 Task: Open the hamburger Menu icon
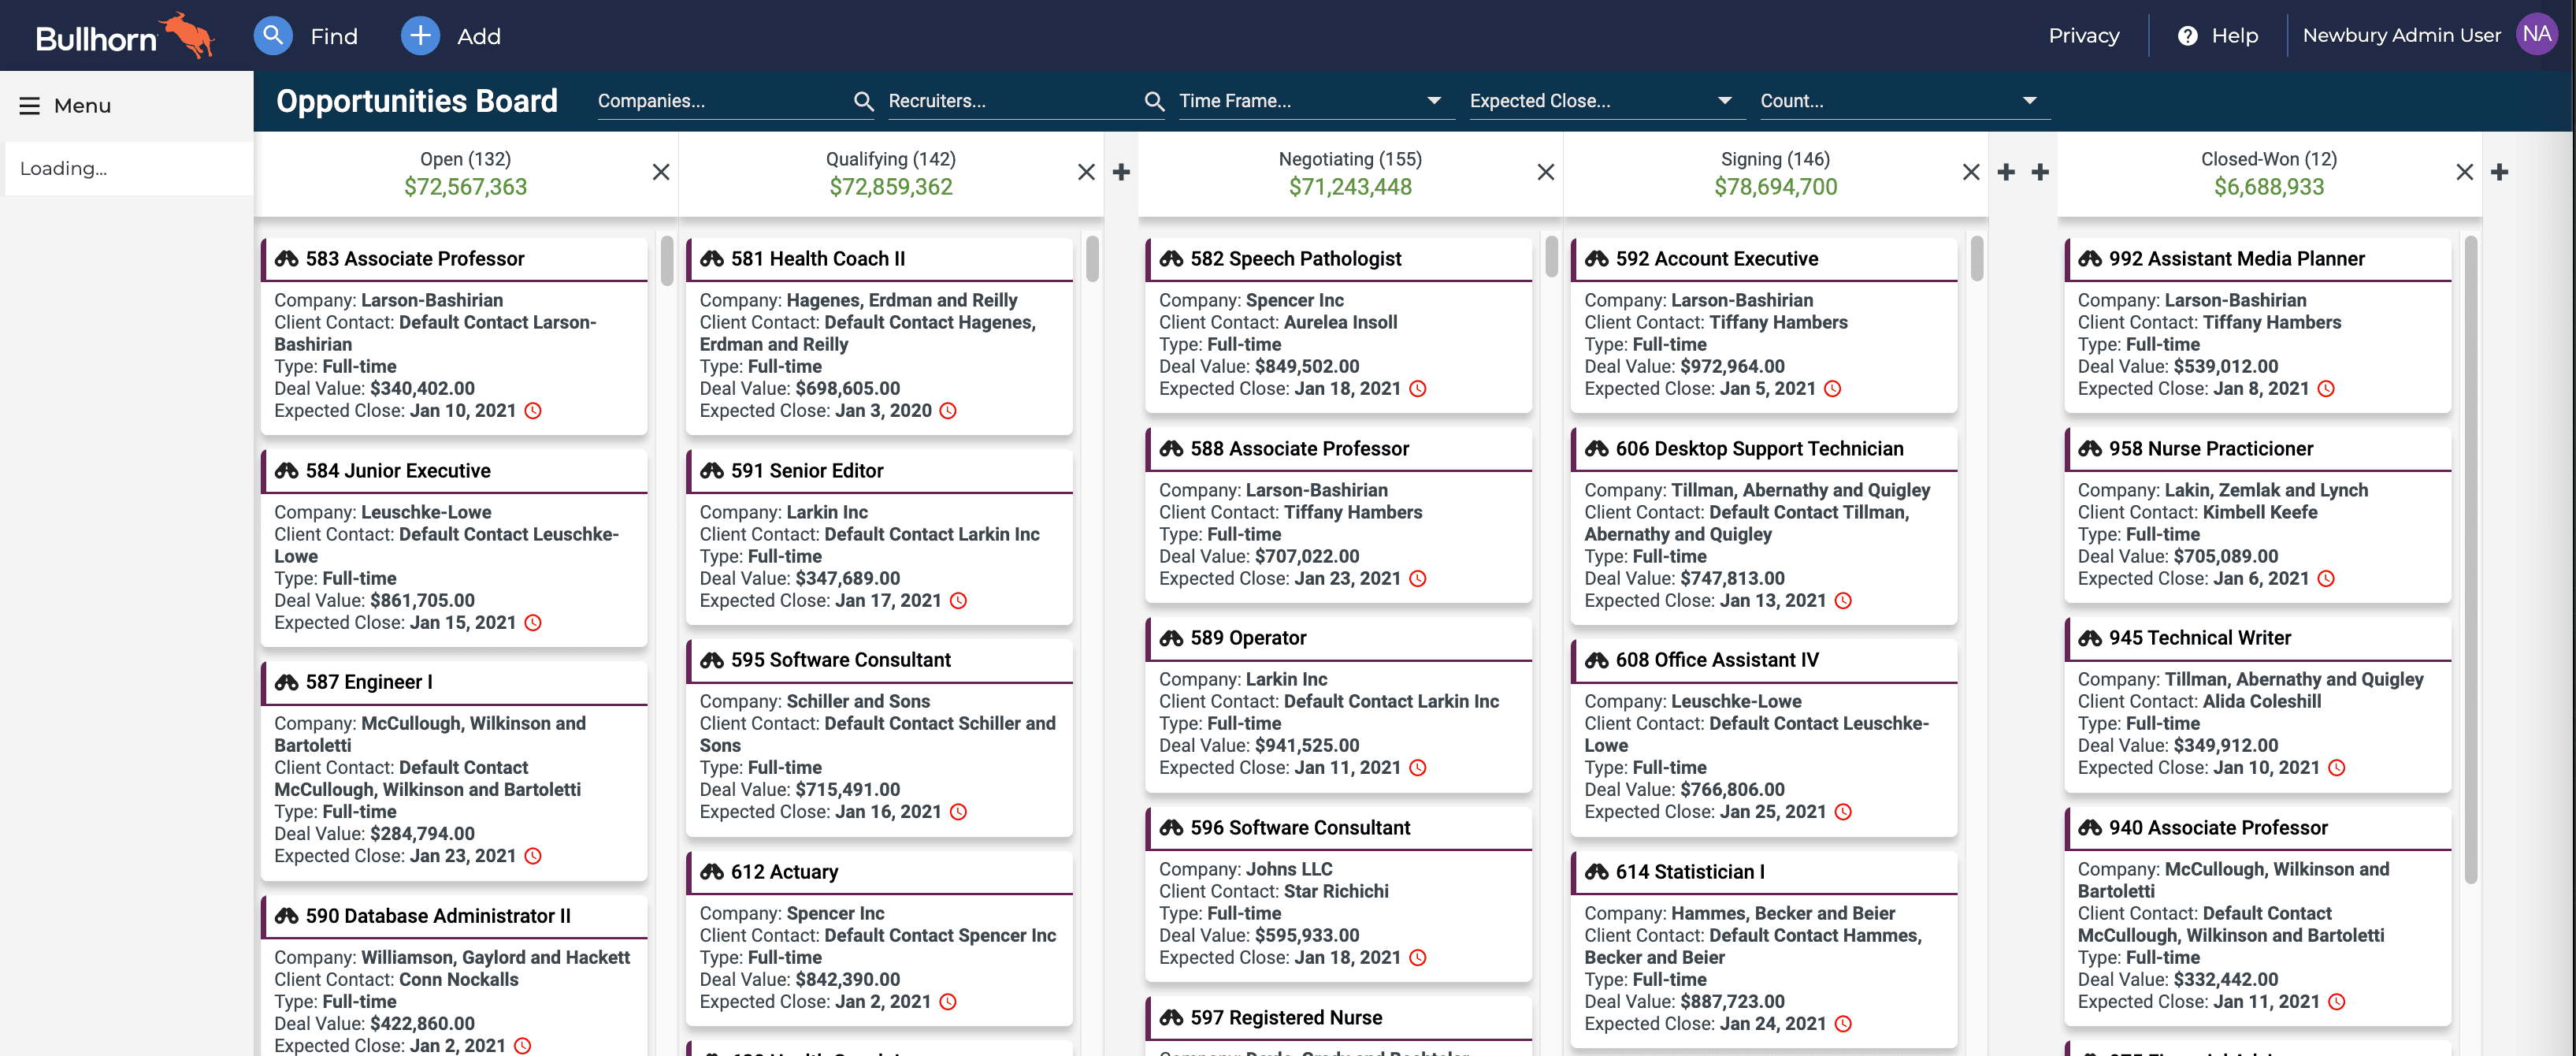(x=30, y=106)
